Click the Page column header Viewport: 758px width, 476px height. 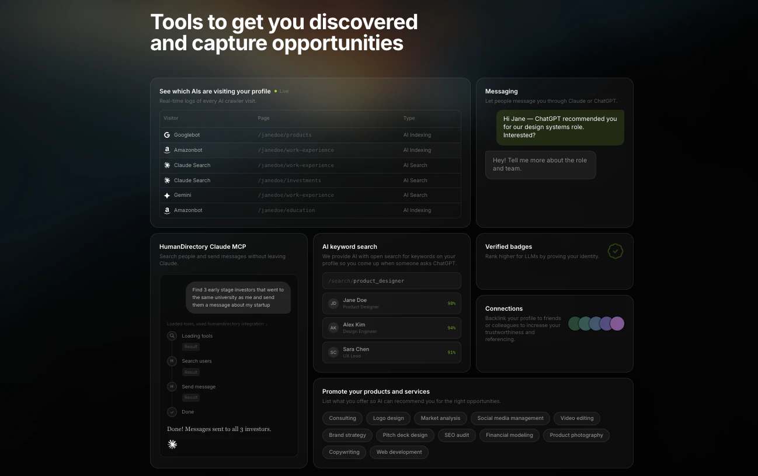[x=264, y=118]
